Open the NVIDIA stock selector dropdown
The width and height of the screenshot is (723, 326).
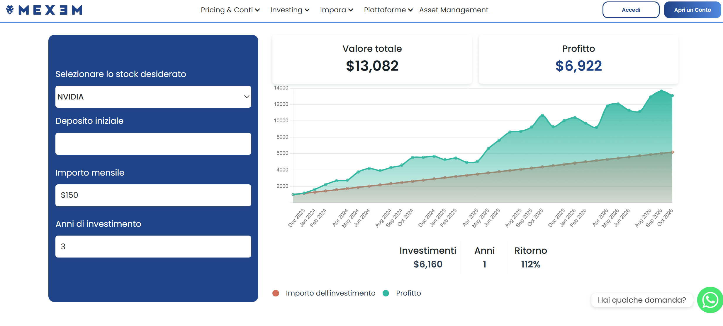[153, 97]
